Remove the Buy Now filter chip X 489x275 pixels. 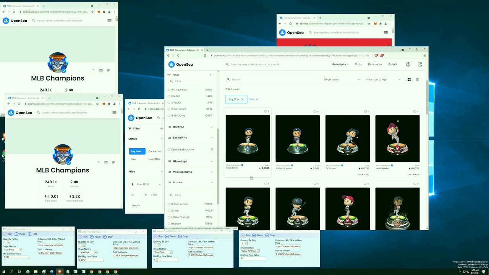coord(242,99)
